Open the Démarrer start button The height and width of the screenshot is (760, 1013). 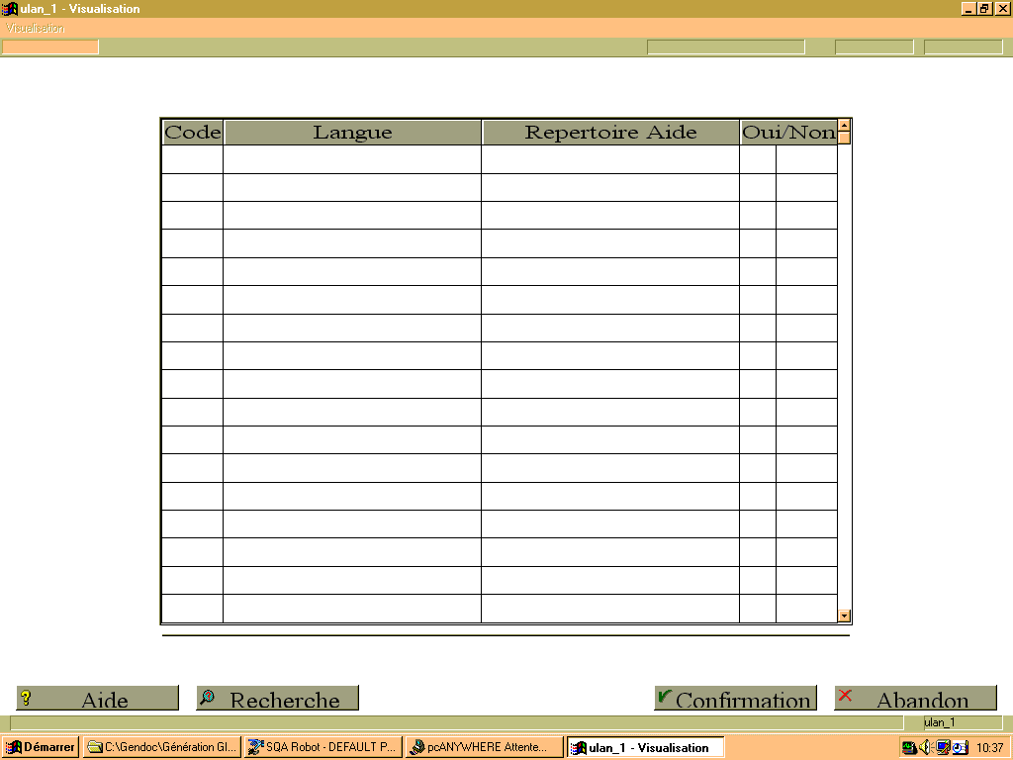point(40,747)
